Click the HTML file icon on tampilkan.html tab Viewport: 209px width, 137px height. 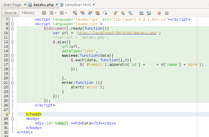[x=62, y=5]
